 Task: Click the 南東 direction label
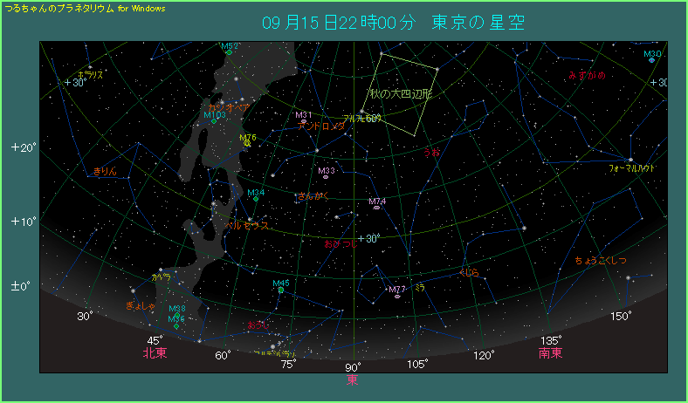[551, 353]
